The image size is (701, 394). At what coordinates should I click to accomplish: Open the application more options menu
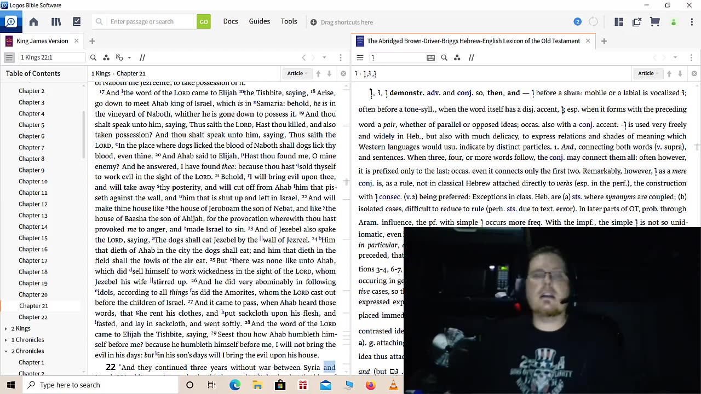click(692, 22)
